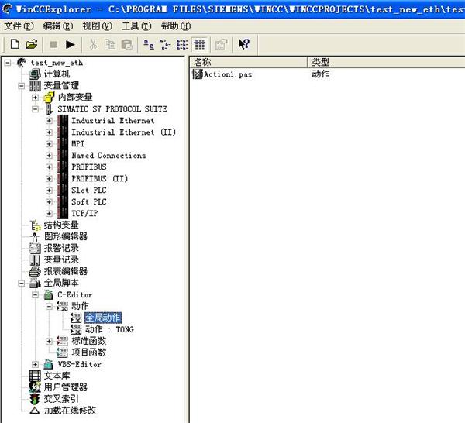
Task: Expand Named Connections node
Action: coord(50,156)
